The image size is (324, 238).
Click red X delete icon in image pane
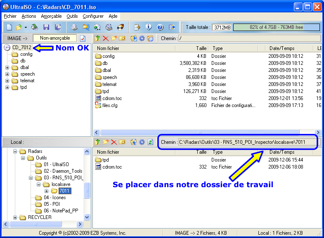106,38
